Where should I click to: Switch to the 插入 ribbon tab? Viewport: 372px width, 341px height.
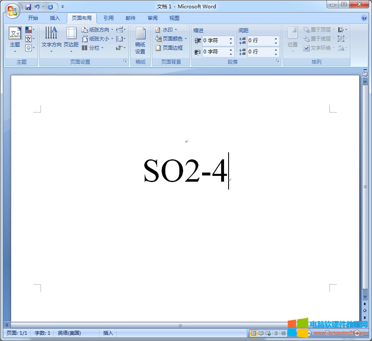[x=55, y=18]
